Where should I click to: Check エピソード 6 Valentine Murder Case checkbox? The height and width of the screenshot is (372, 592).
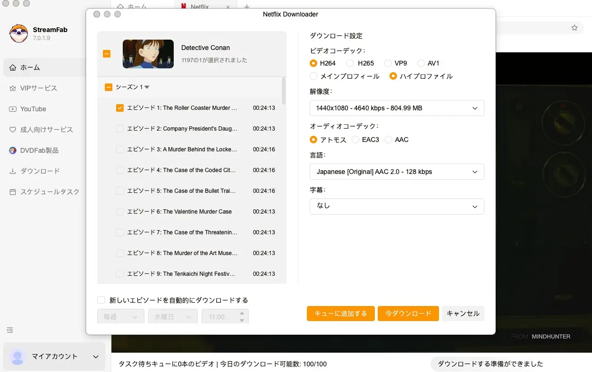pyautogui.click(x=120, y=212)
